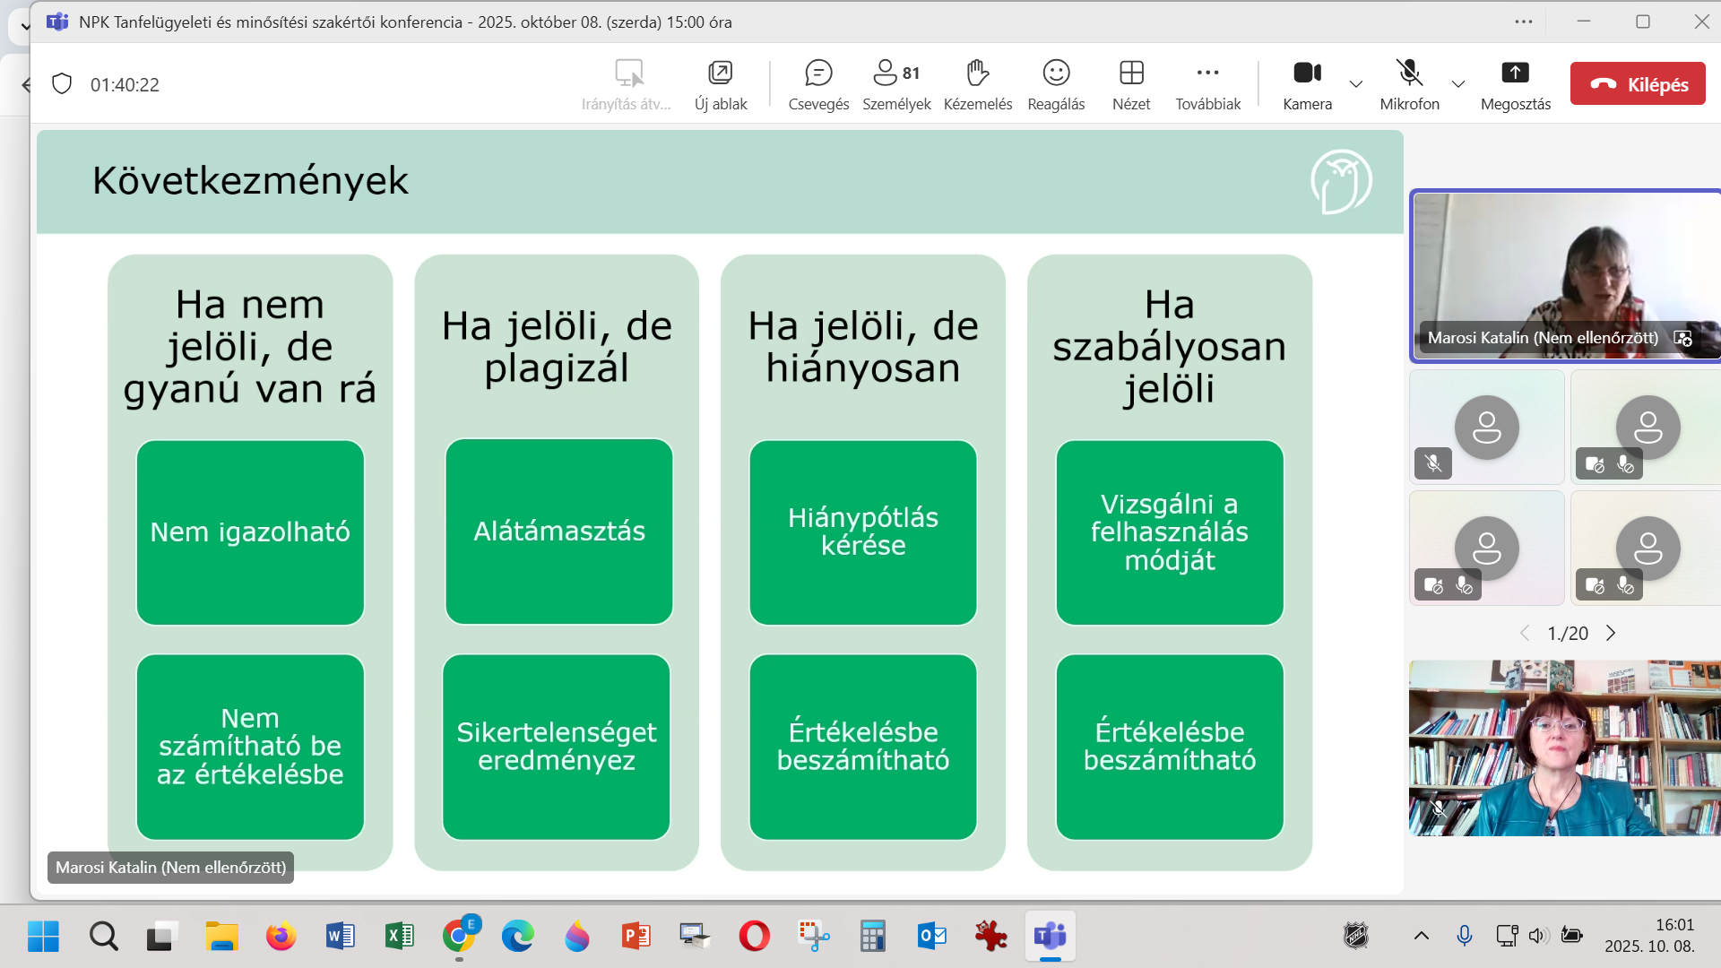Screen dimensions: 1721x968
Task: Show the Személyek participants list
Action: pyautogui.click(x=895, y=84)
